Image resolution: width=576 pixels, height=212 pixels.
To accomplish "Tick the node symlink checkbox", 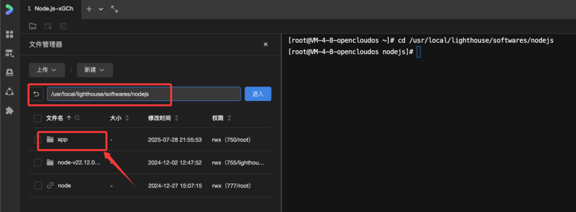I will [x=37, y=185].
